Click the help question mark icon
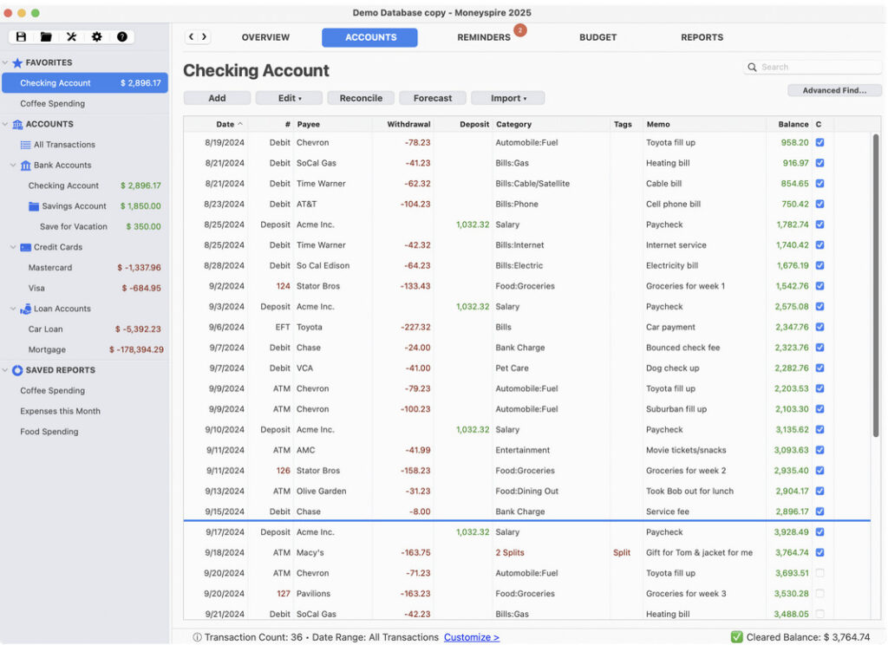 coord(121,36)
